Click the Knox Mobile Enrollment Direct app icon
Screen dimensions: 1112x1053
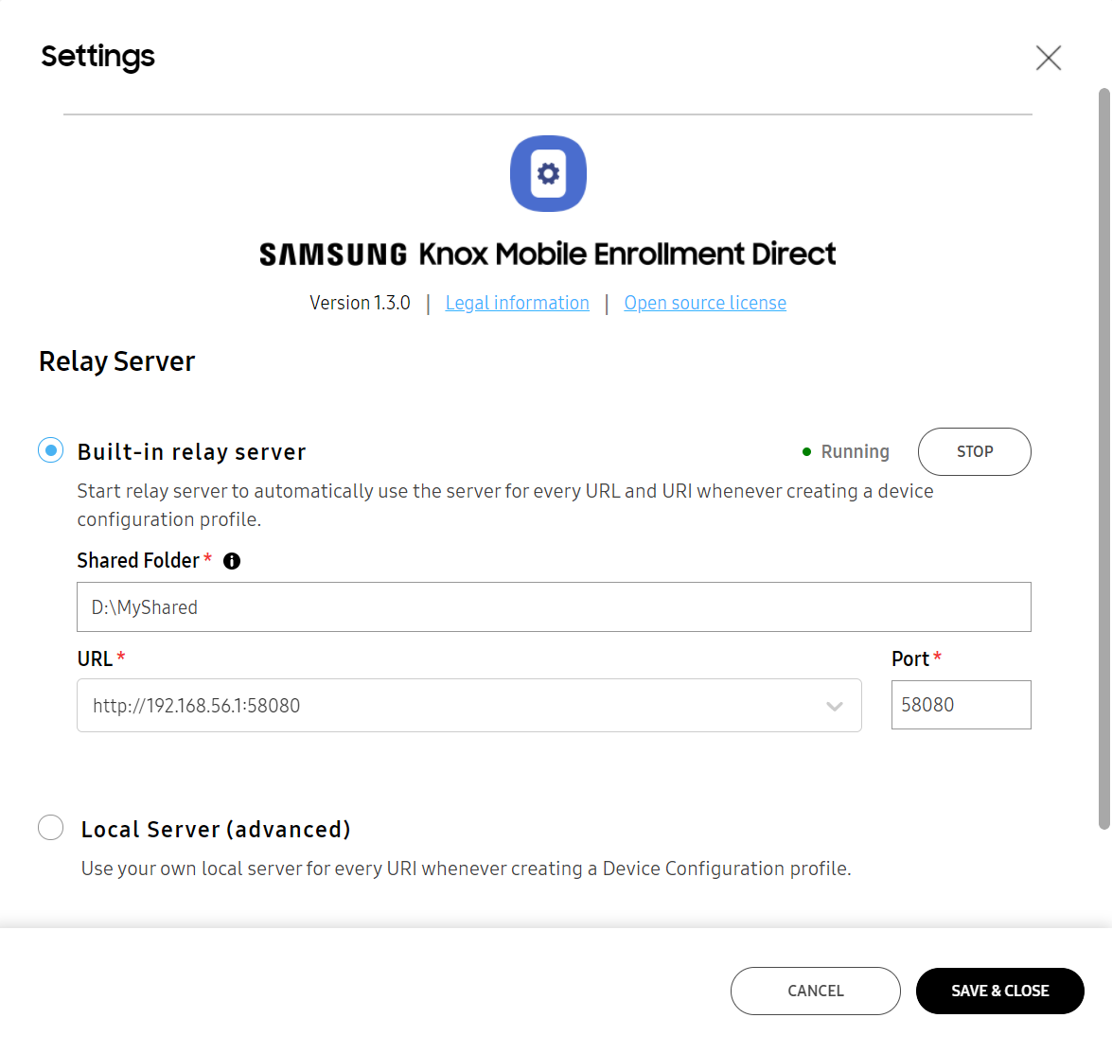point(548,173)
